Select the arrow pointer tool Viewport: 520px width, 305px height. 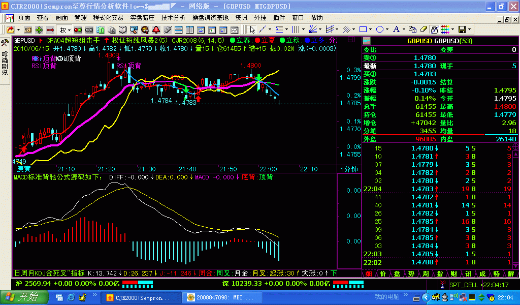coord(252,30)
